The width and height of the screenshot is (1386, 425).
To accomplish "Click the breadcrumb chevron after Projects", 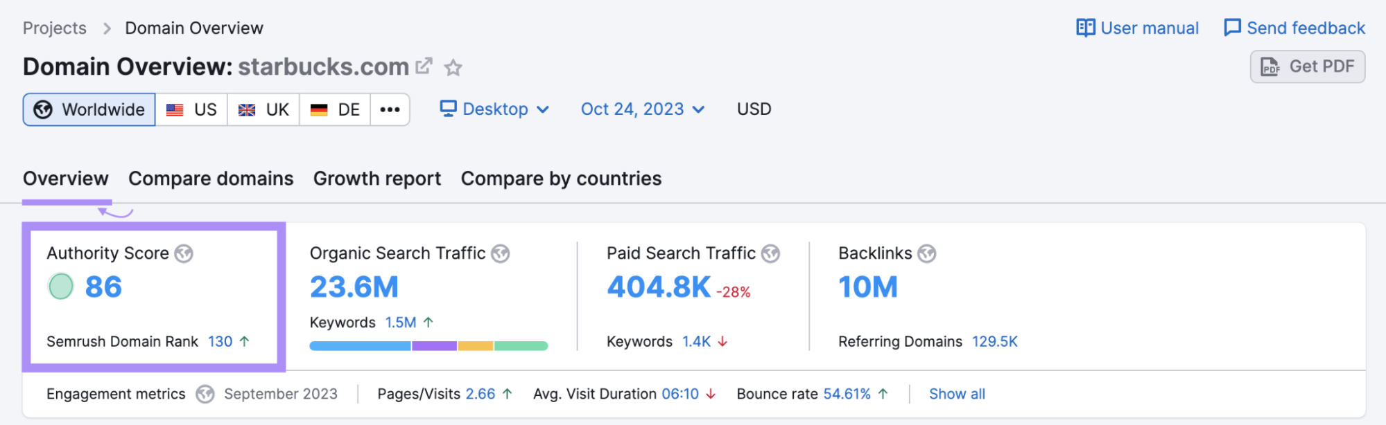I will pyautogui.click(x=107, y=28).
